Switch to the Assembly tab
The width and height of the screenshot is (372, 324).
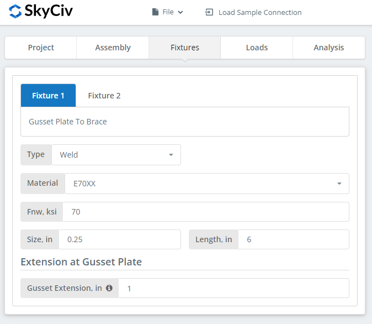113,48
